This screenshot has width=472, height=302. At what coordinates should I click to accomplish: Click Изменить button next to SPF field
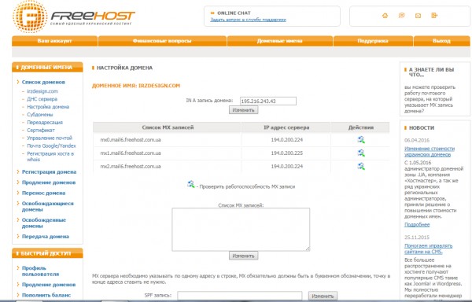coord(323,296)
